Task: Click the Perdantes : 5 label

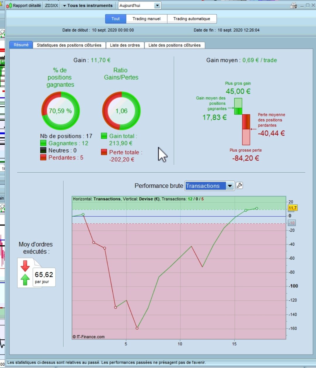Action: 66,158
